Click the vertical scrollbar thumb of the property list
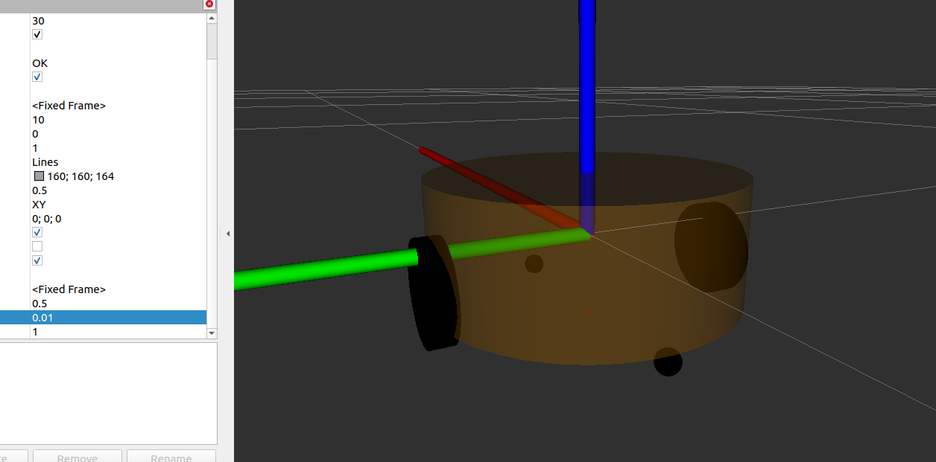Screen dimensions: 936x462 tap(212, 41)
